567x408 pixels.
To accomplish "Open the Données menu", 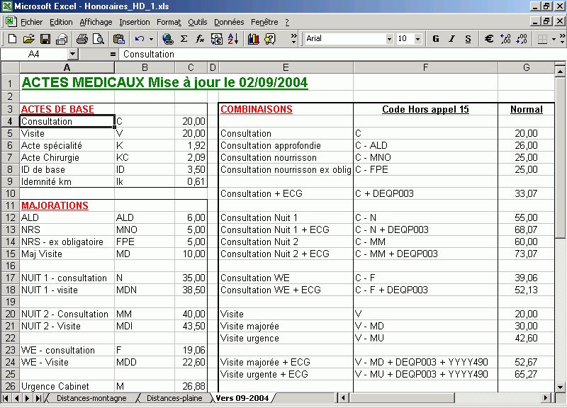I will tap(229, 22).
